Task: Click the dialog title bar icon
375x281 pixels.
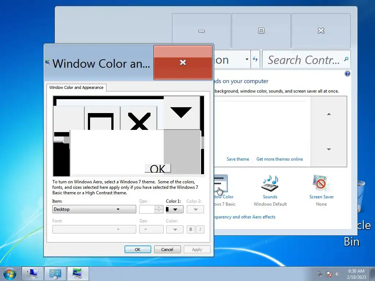Action: click(47, 63)
